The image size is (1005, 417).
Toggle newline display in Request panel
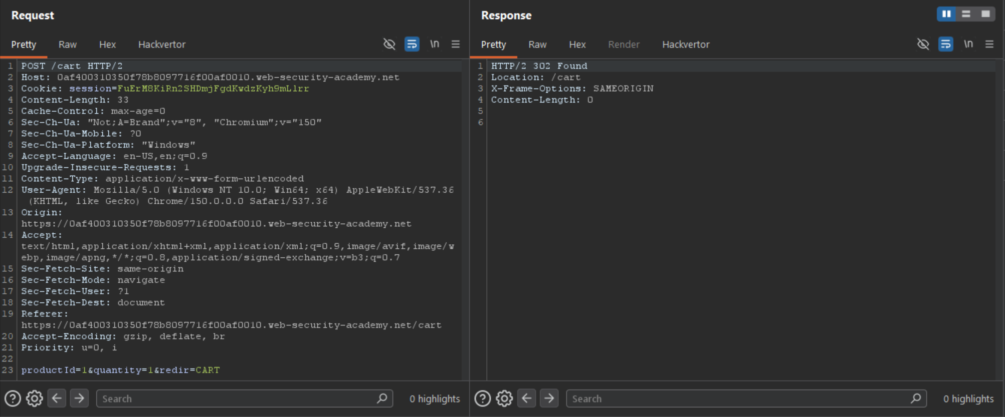click(x=435, y=44)
